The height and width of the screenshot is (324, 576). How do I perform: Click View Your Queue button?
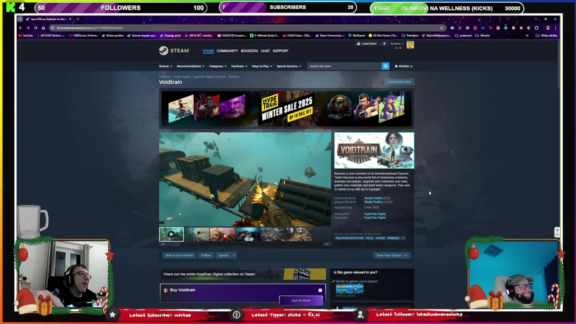tap(391, 255)
